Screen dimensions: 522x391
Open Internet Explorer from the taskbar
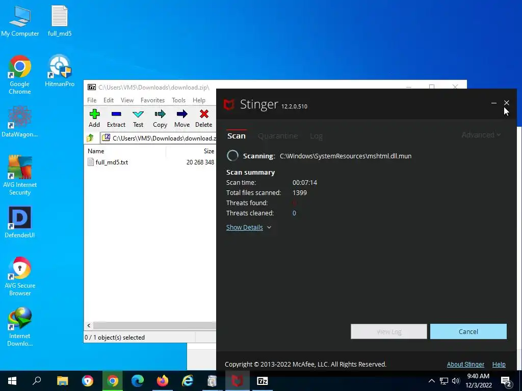pos(188,381)
